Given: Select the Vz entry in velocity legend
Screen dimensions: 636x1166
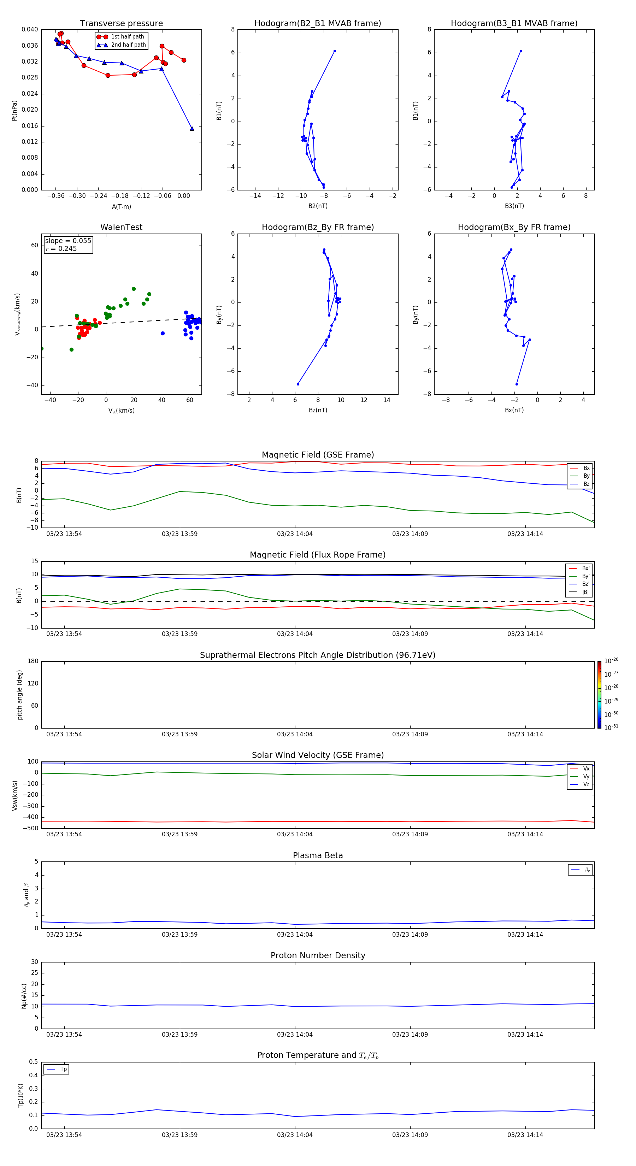Looking at the screenshot, I should point(580,784).
